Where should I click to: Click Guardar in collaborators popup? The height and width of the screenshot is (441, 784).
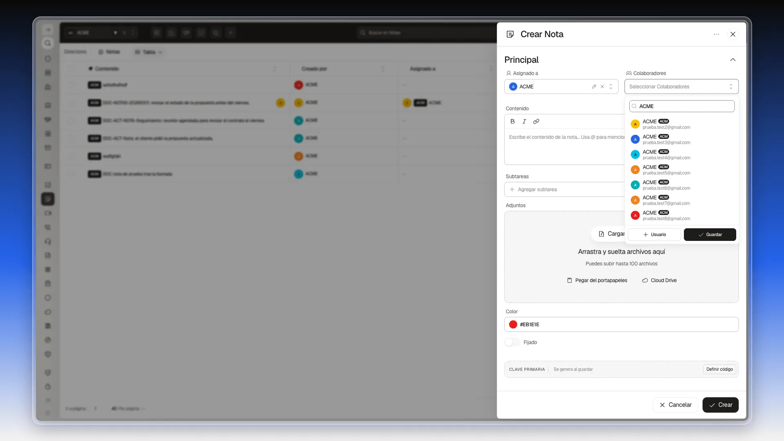coord(710,234)
